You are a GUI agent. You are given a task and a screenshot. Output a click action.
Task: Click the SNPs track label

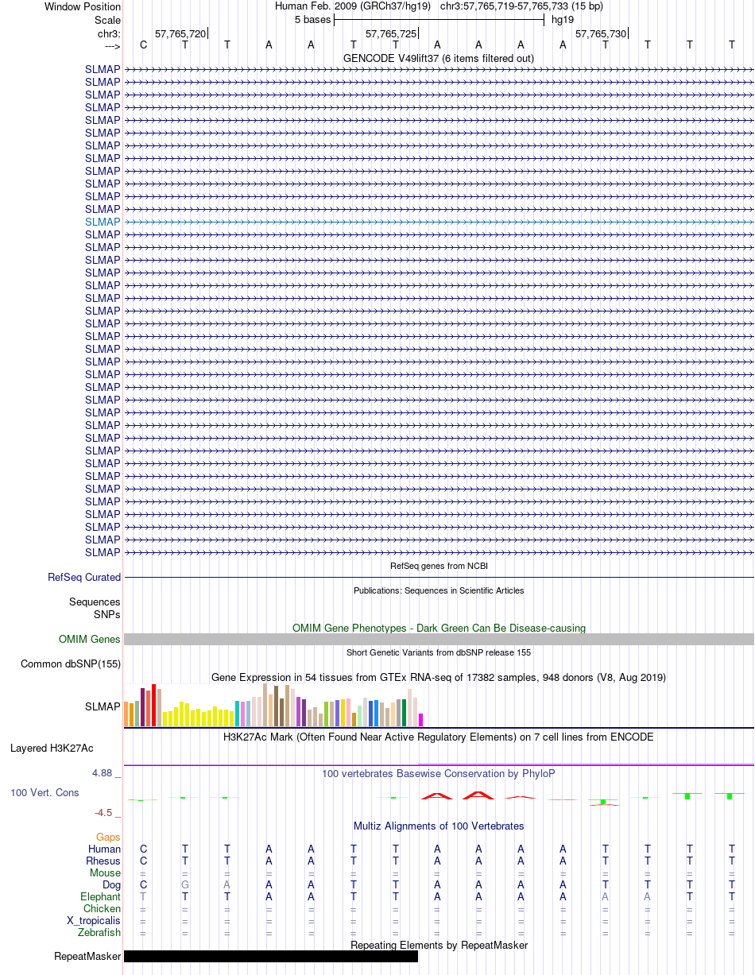107,614
